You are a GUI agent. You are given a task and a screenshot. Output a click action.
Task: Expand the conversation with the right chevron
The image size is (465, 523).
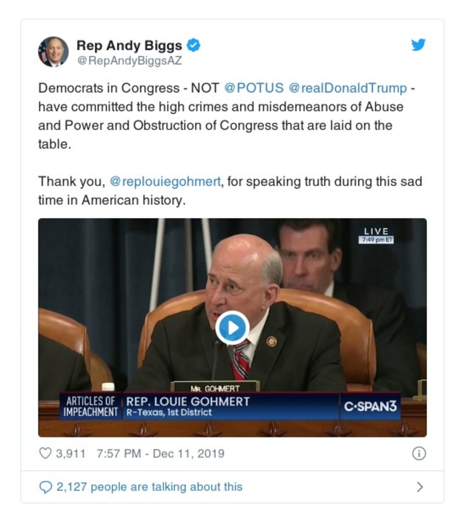[420, 487]
